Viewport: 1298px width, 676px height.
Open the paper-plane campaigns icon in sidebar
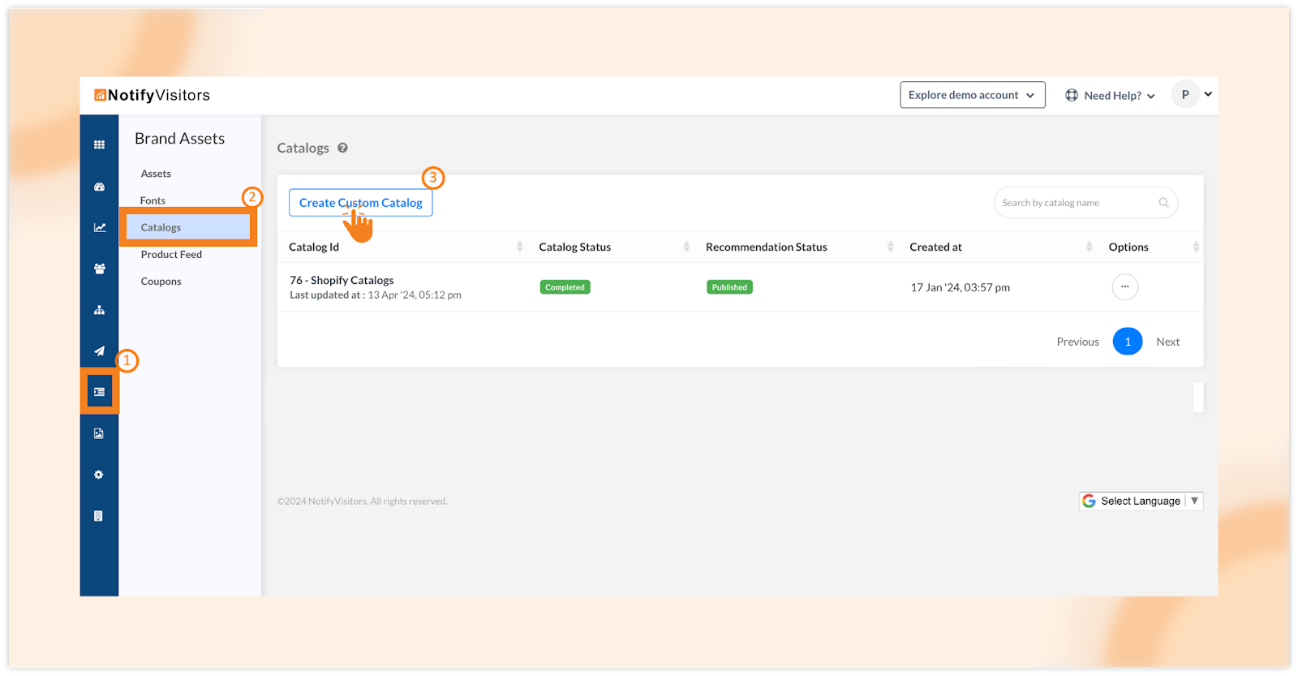99,351
